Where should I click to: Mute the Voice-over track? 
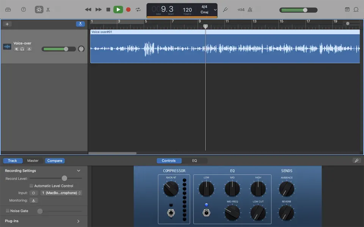click(x=17, y=49)
